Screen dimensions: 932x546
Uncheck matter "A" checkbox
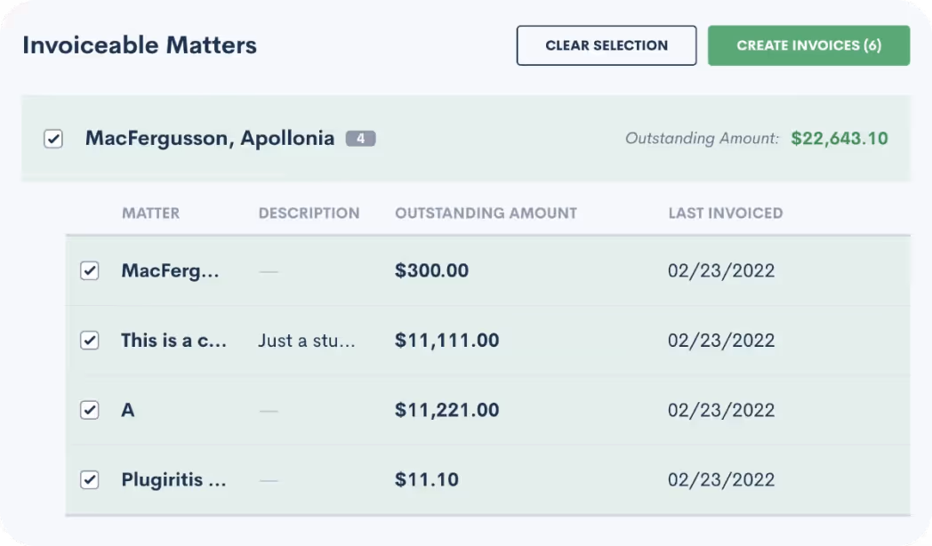89,410
